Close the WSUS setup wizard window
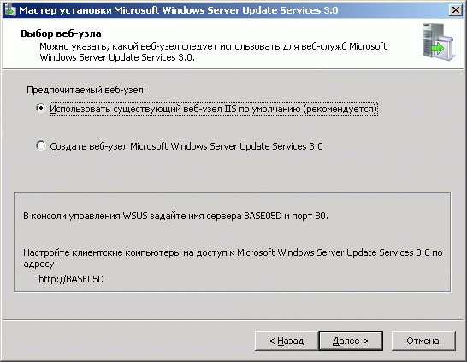Viewport: 467px width, 362px height. tap(456, 10)
